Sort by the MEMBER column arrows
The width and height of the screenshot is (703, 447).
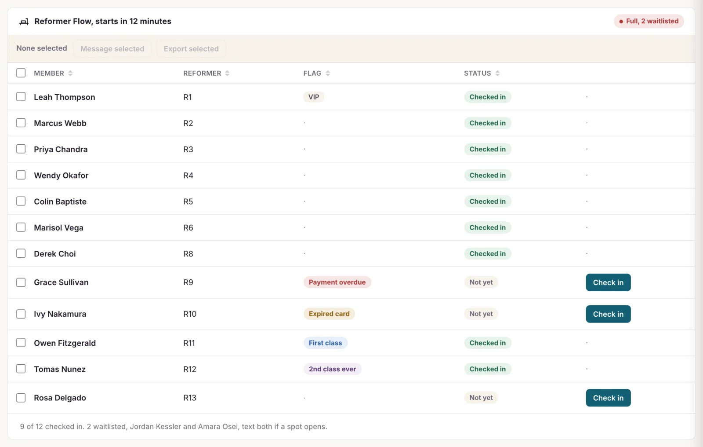coord(70,73)
